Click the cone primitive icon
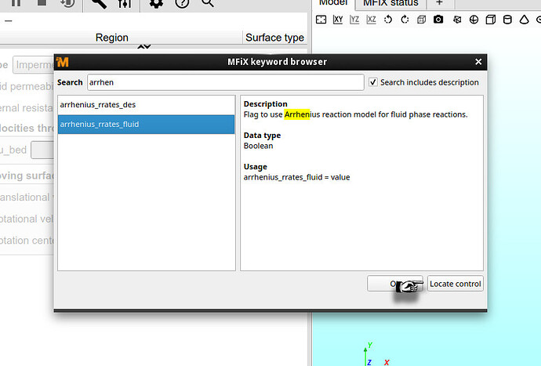This screenshot has width=541, height=366. click(525, 20)
